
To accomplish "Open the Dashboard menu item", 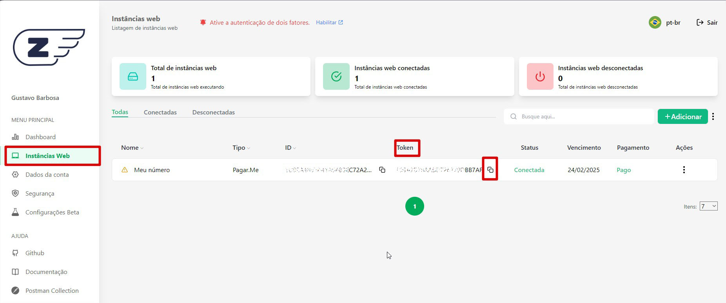I will click(40, 137).
